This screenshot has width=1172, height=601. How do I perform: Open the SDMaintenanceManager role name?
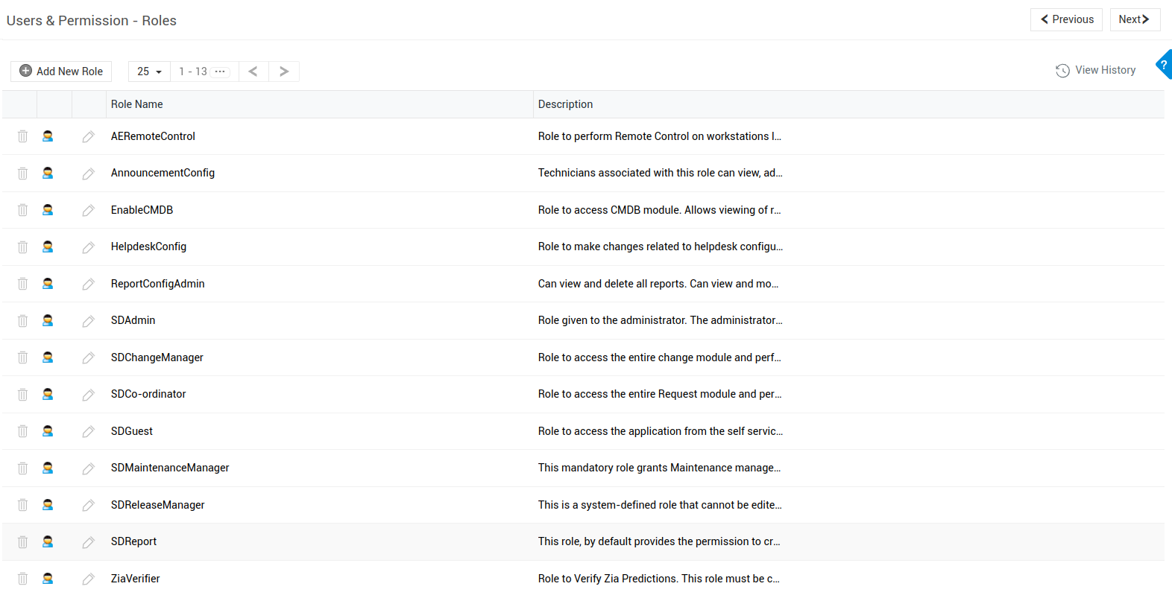pos(170,468)
